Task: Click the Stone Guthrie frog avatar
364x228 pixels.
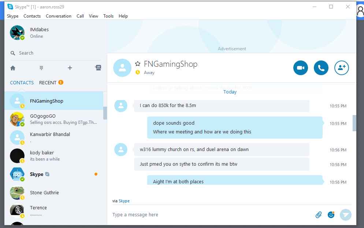Action: (x=17, y=193)
